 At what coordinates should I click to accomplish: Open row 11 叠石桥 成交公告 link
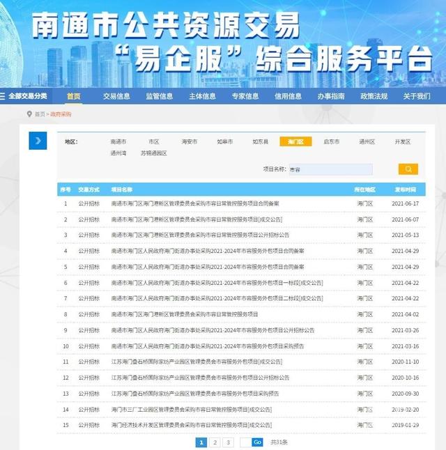point(197,362)
